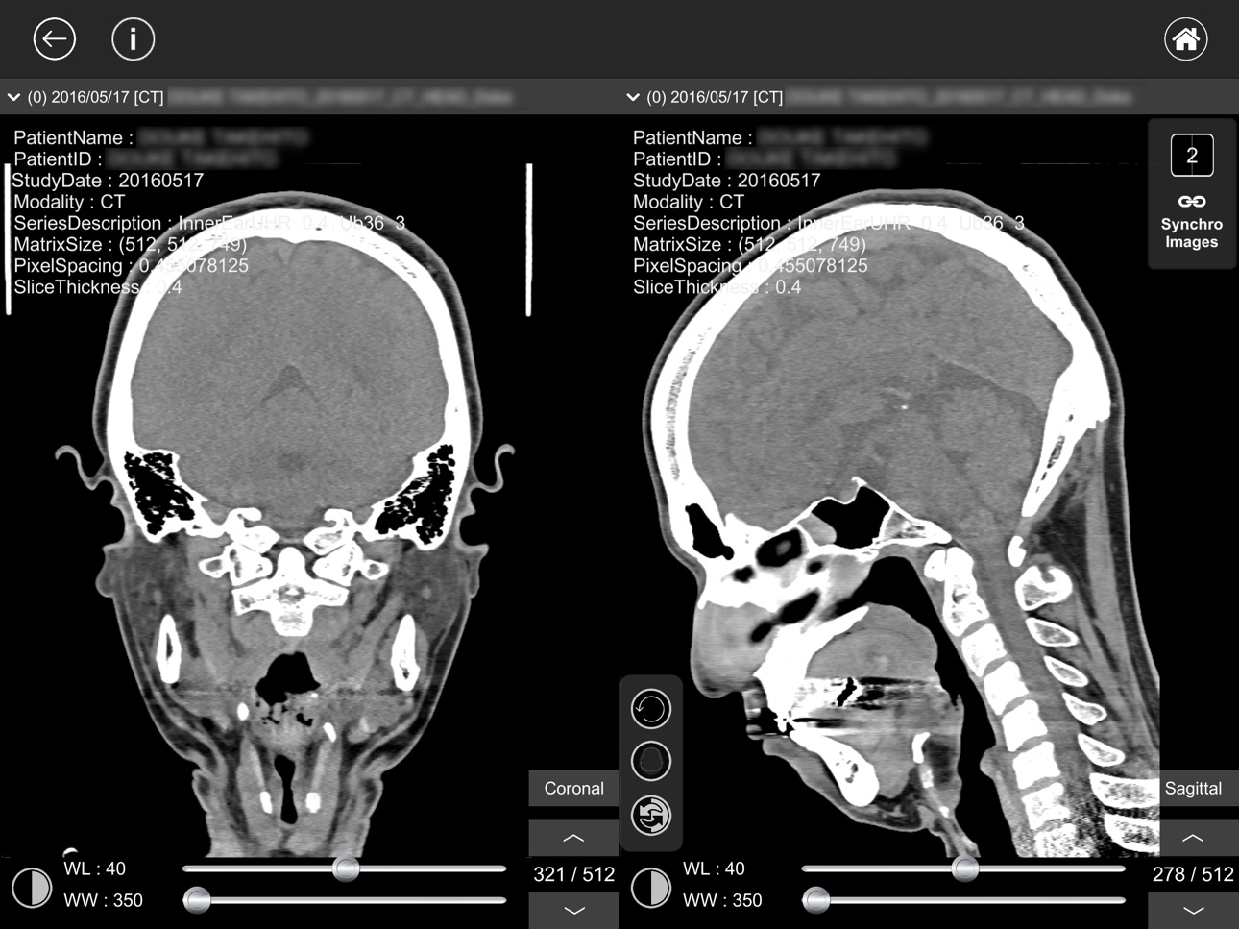Click the right panel contrast icon
Viewport: 1239px width, 929px height.
click(650, 888)
